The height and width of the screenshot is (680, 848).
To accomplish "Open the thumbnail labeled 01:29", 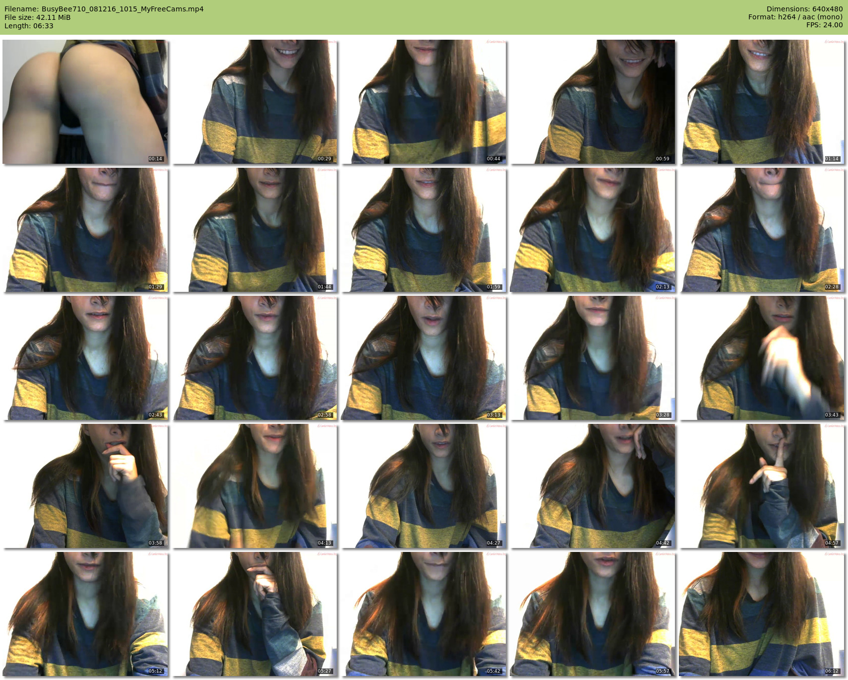I will pyautogui.click(x=85, y=230).
